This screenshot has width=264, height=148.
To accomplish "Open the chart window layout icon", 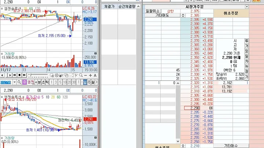I will 52,75.
